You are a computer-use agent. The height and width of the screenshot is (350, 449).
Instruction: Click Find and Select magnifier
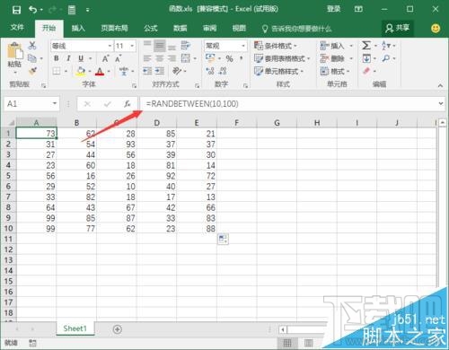point(386,58)
